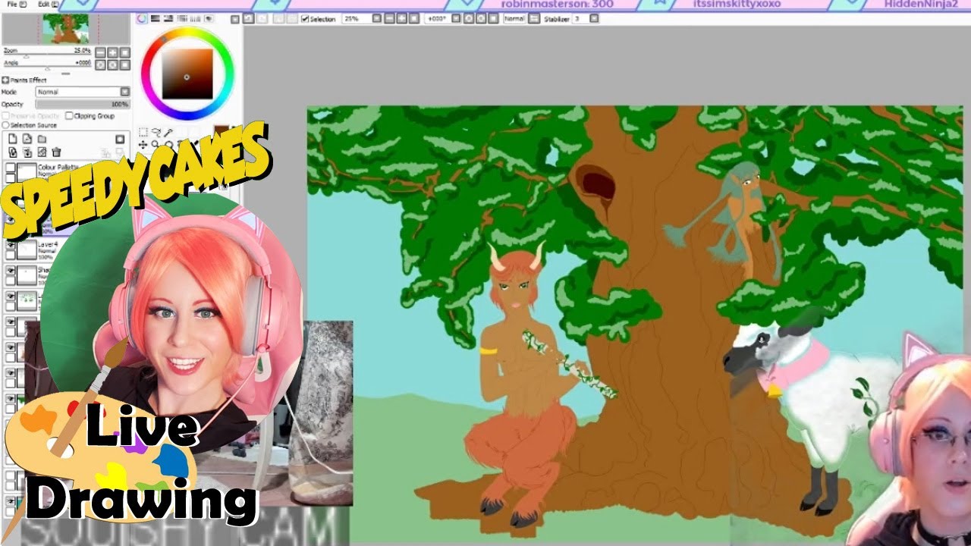
Task: Select the Lasso tool
Action: [156, 132]
